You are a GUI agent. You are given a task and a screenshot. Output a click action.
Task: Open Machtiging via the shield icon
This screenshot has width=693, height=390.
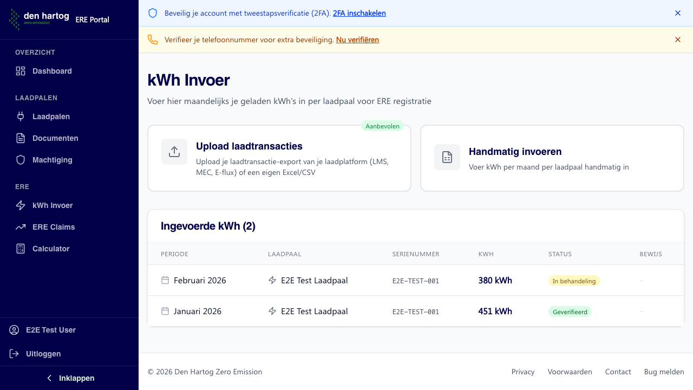(x=20, y=160)
